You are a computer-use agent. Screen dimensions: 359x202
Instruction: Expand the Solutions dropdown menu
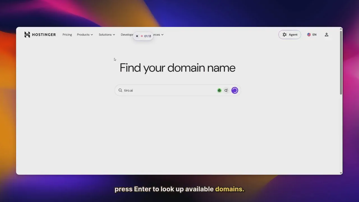point(107,35)
